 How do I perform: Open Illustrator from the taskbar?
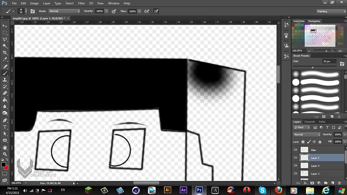[x=168, y=190]
